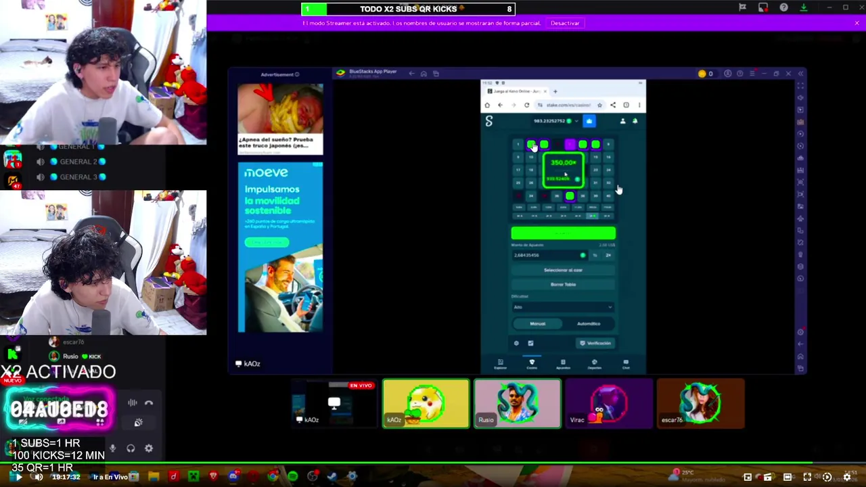Click BlueStacks sidebar Android home icon
The image size is (866, 487).
(x=800, y=356)
